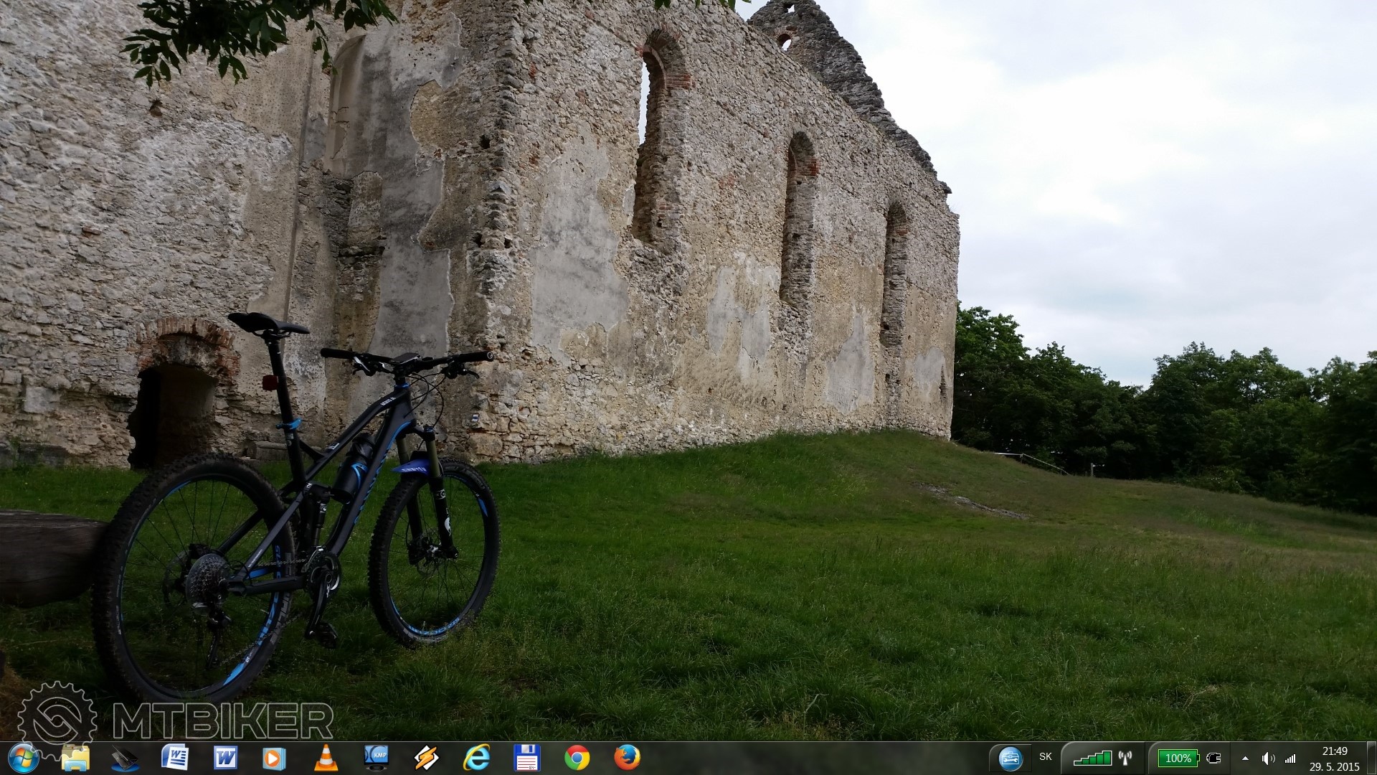Open Windows Explorer from taskbar
This screenshot has width=1377, height=775.
coord(75,758)
